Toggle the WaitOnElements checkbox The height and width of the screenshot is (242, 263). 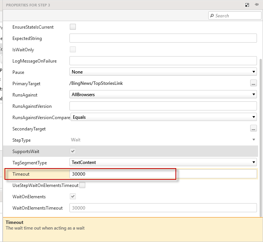coord(73,196)
